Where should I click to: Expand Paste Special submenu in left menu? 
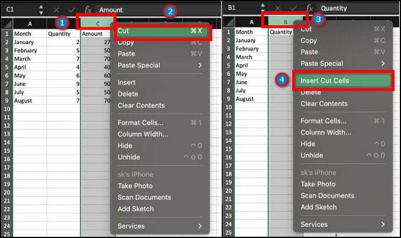click(160, 65)
